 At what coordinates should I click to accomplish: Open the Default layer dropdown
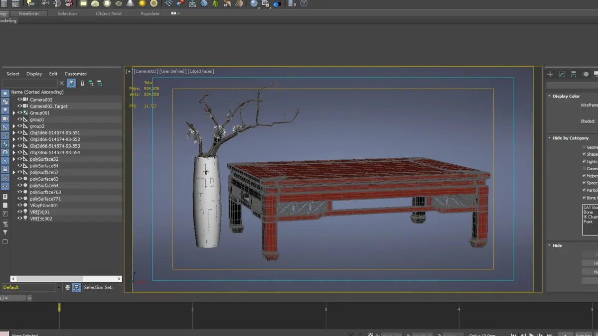click(x=58, y=288)
